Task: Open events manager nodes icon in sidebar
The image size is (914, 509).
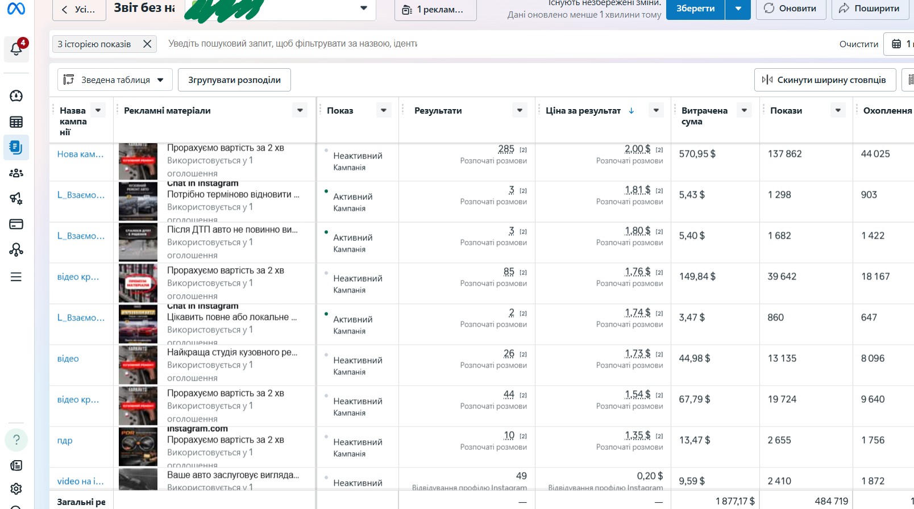Action: [x=16, y=249]
